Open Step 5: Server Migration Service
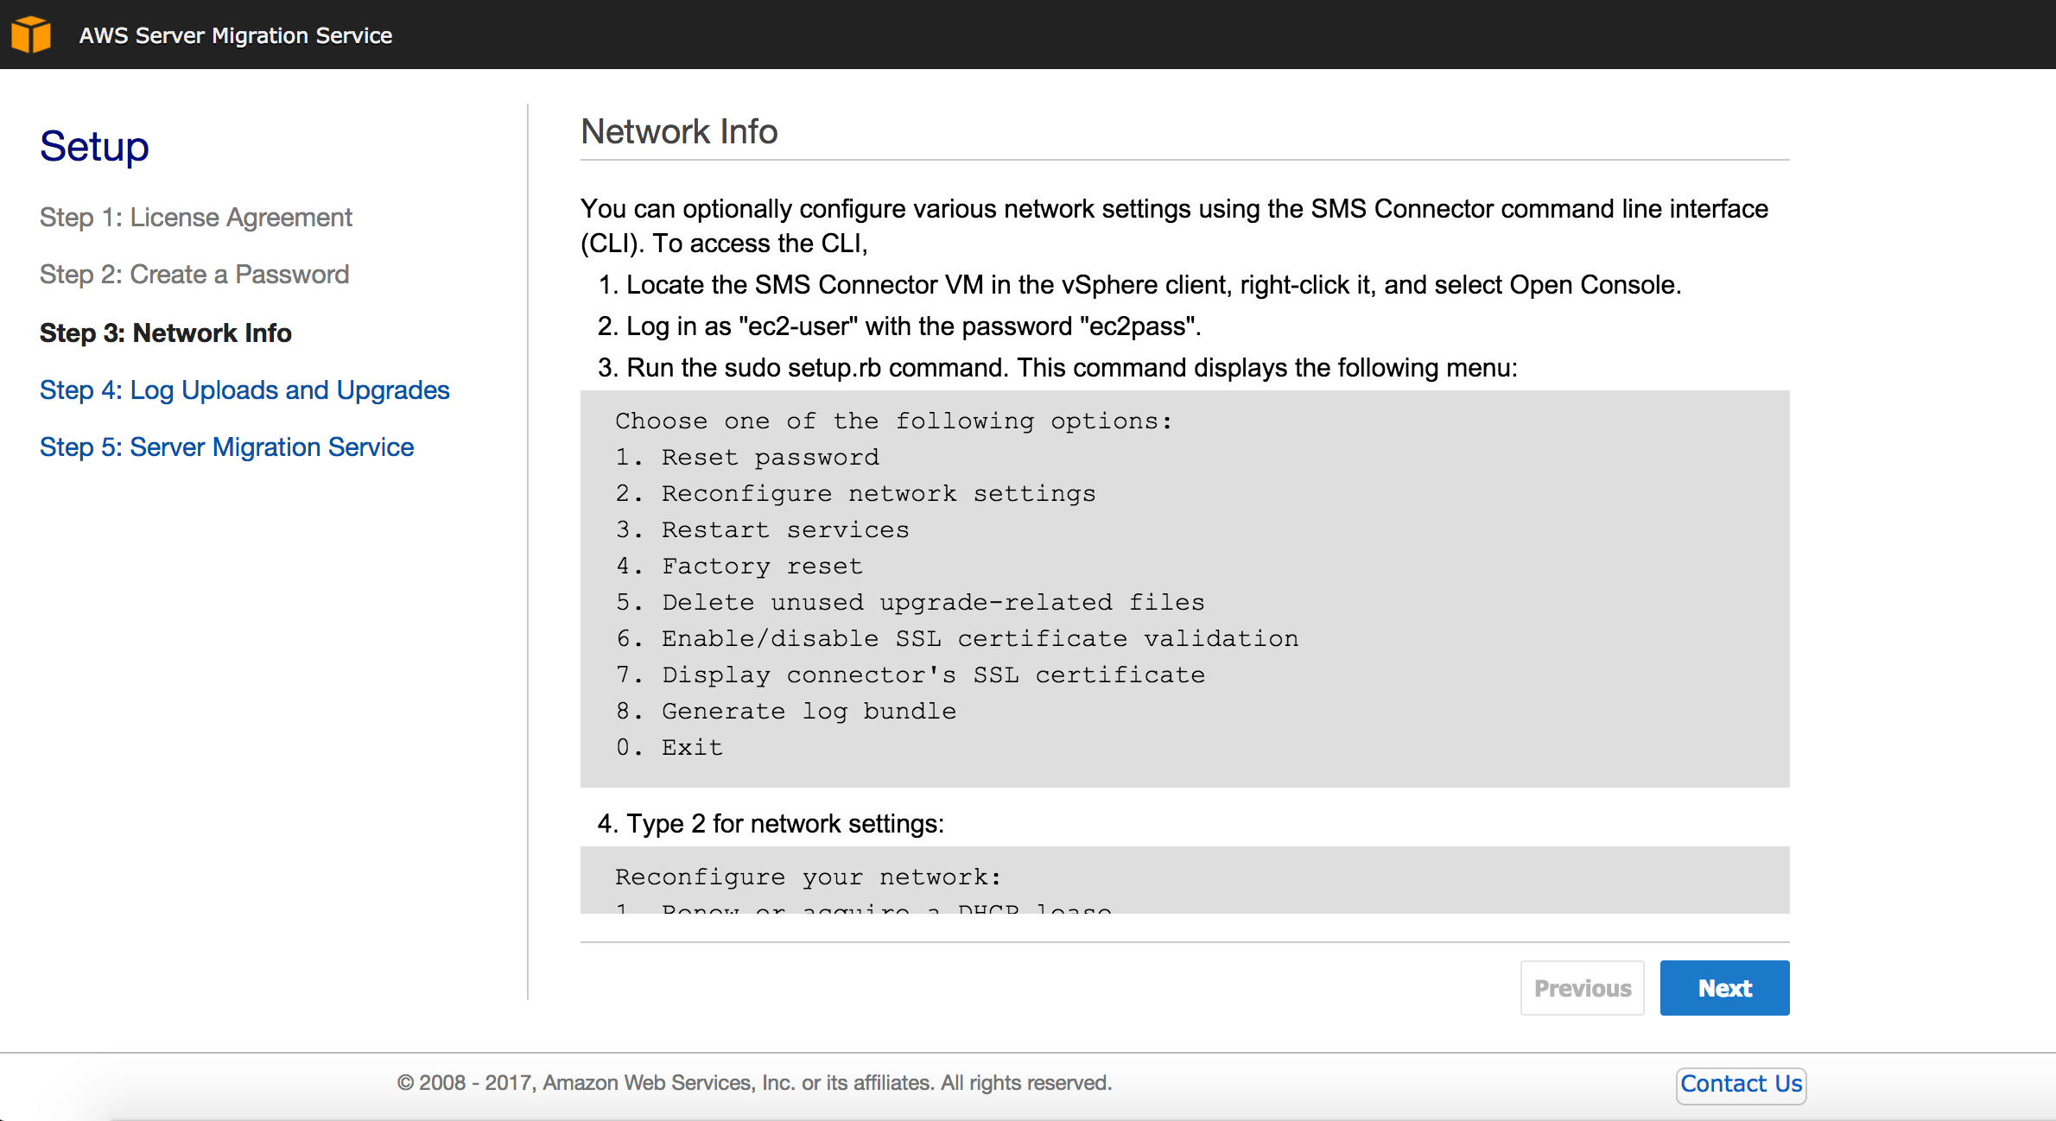This screenshot has height=1121, width=2056. coord(226,447)
